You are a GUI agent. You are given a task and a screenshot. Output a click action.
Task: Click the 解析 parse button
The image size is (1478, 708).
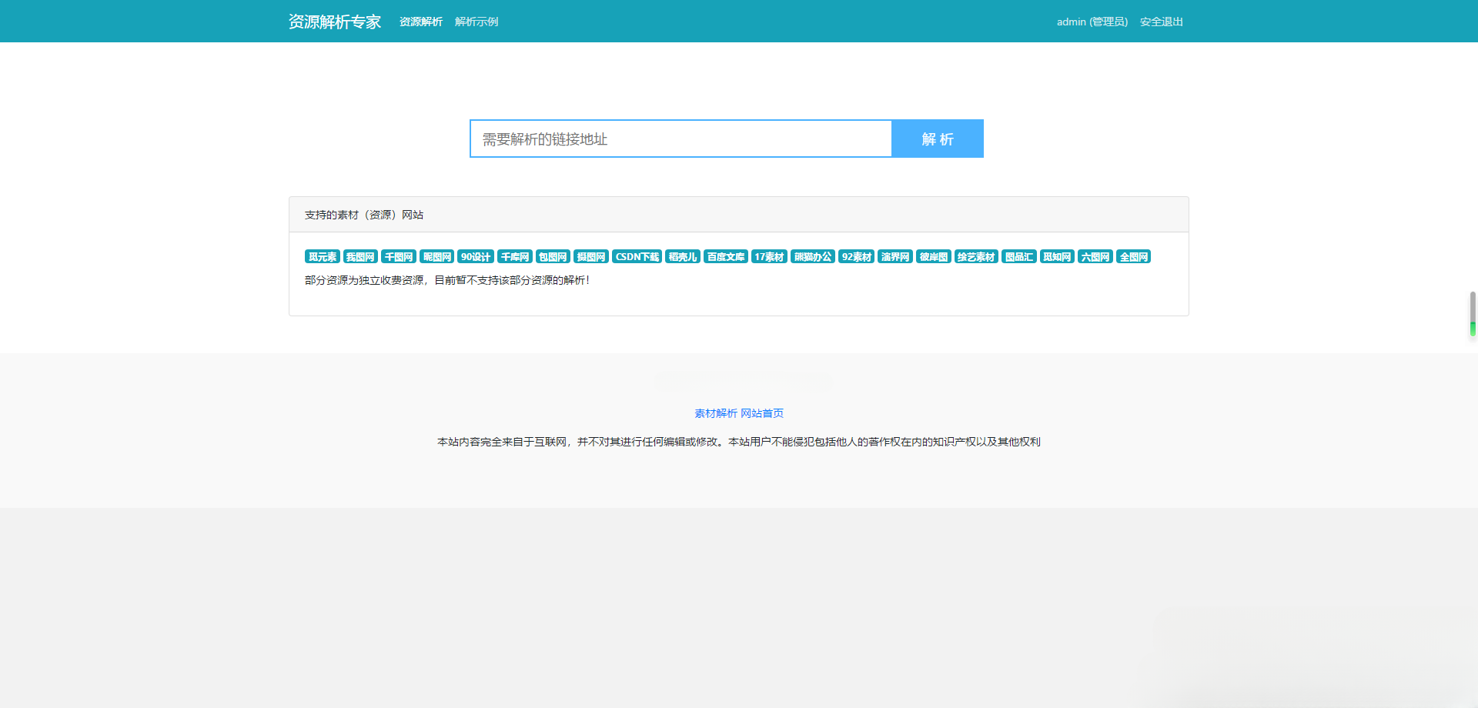pos(937,139)
